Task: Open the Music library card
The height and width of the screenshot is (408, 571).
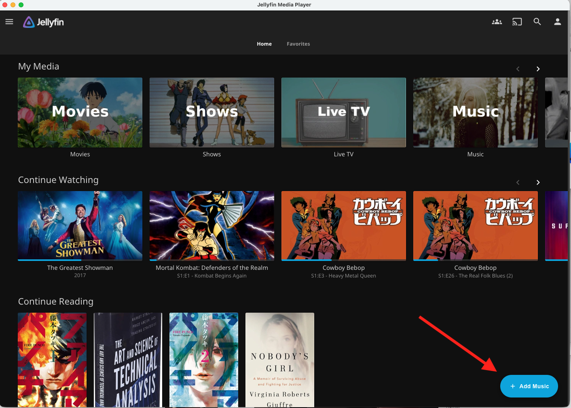Action: (x=476, y=112)
